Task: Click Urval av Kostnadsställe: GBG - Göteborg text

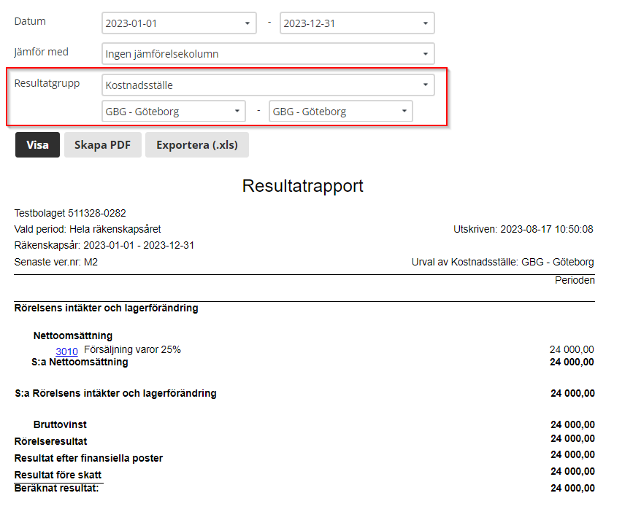Action: [x=502, y=263]
